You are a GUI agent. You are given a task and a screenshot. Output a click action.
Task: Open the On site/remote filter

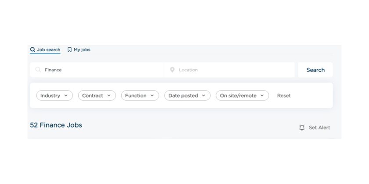tap(242, 96)
